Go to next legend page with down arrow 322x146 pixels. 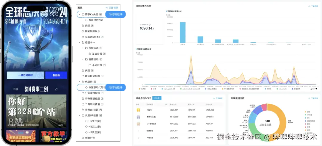[316, 89]
